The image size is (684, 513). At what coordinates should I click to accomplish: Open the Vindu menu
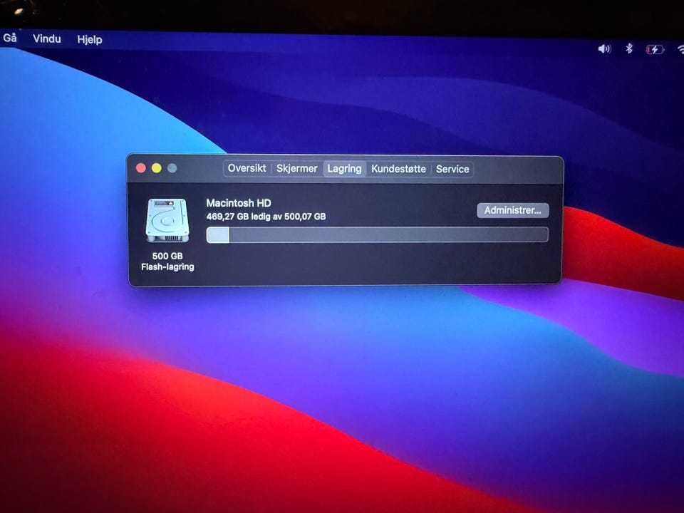(x=47, y=38)
